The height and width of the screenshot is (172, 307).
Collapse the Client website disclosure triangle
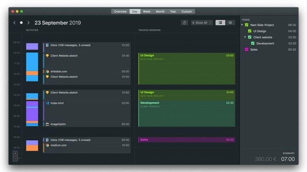click(x=245, y=37)
